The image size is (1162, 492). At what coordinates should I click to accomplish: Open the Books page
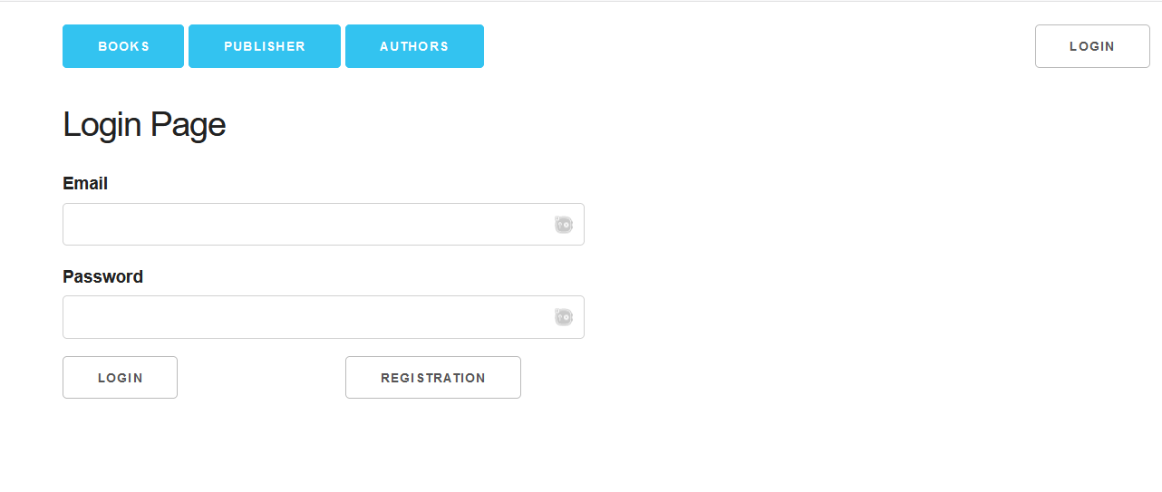pos(123,46)
